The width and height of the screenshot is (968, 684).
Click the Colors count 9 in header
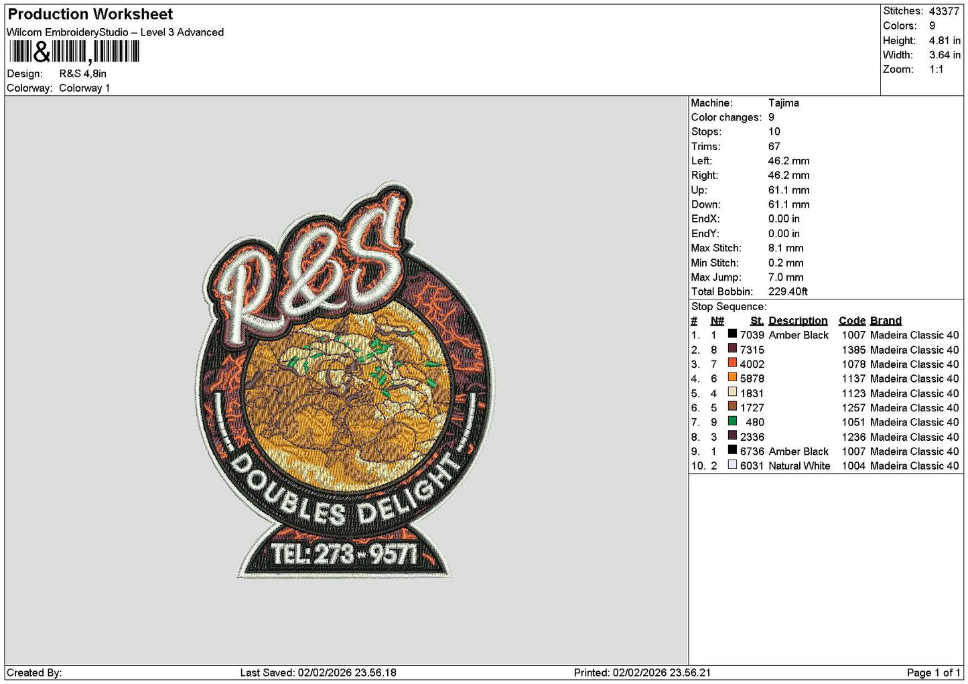(932, 25)
